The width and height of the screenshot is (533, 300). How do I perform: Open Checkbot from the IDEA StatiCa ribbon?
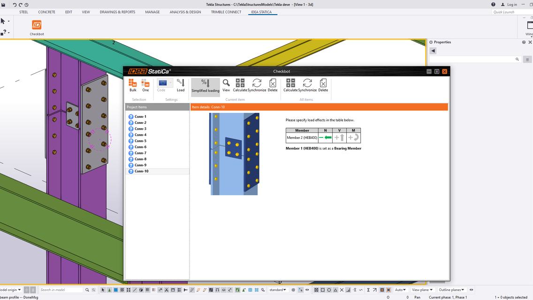[x=37, y=28]
